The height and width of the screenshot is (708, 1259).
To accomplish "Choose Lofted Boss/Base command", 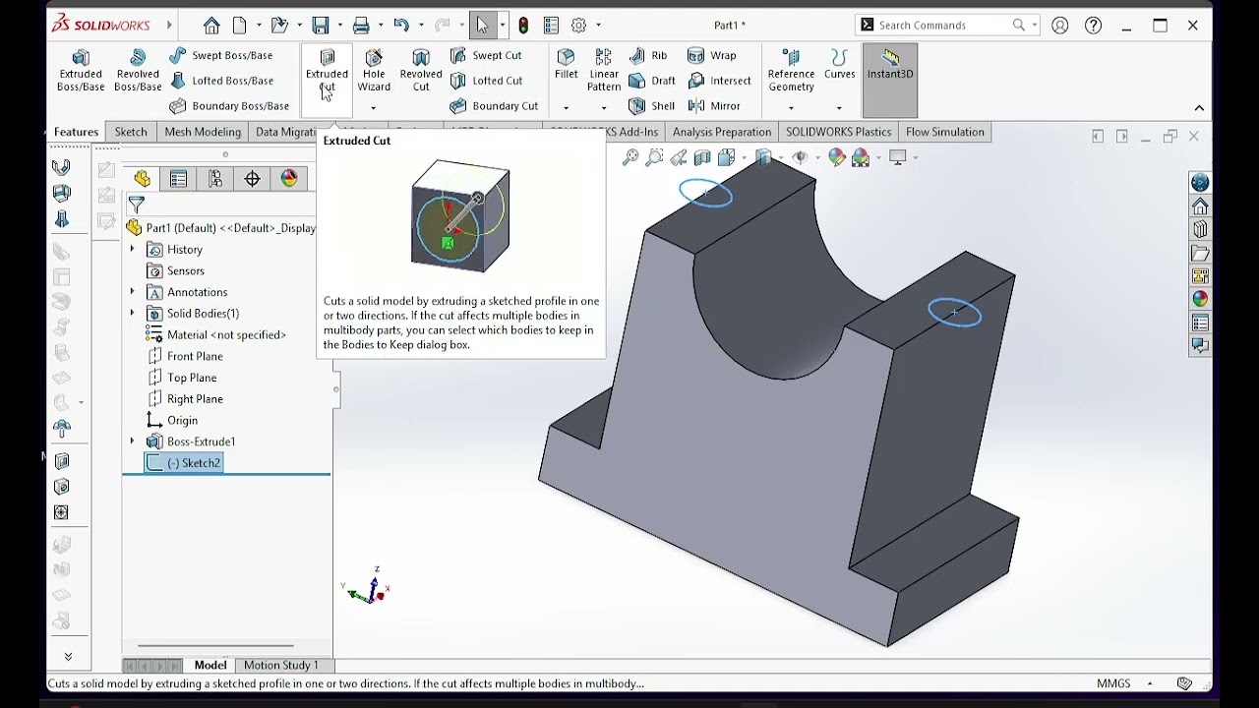I will point(221,81).
